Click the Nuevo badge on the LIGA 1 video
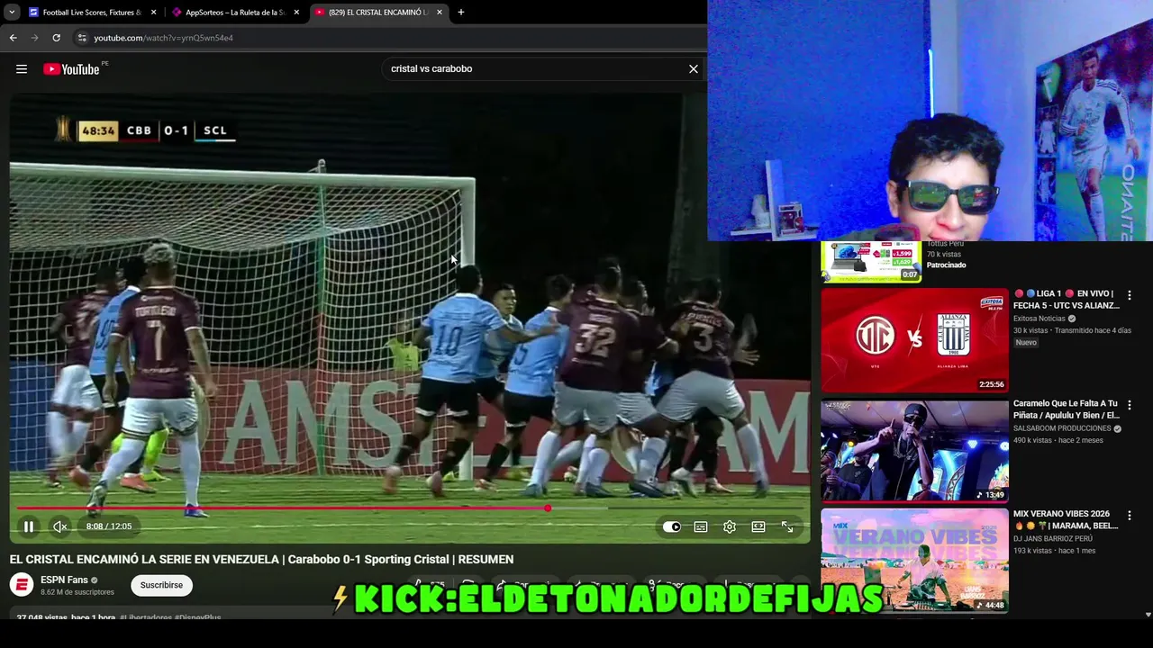This screenshot has width=1153, height=648. click(1026, 343)
